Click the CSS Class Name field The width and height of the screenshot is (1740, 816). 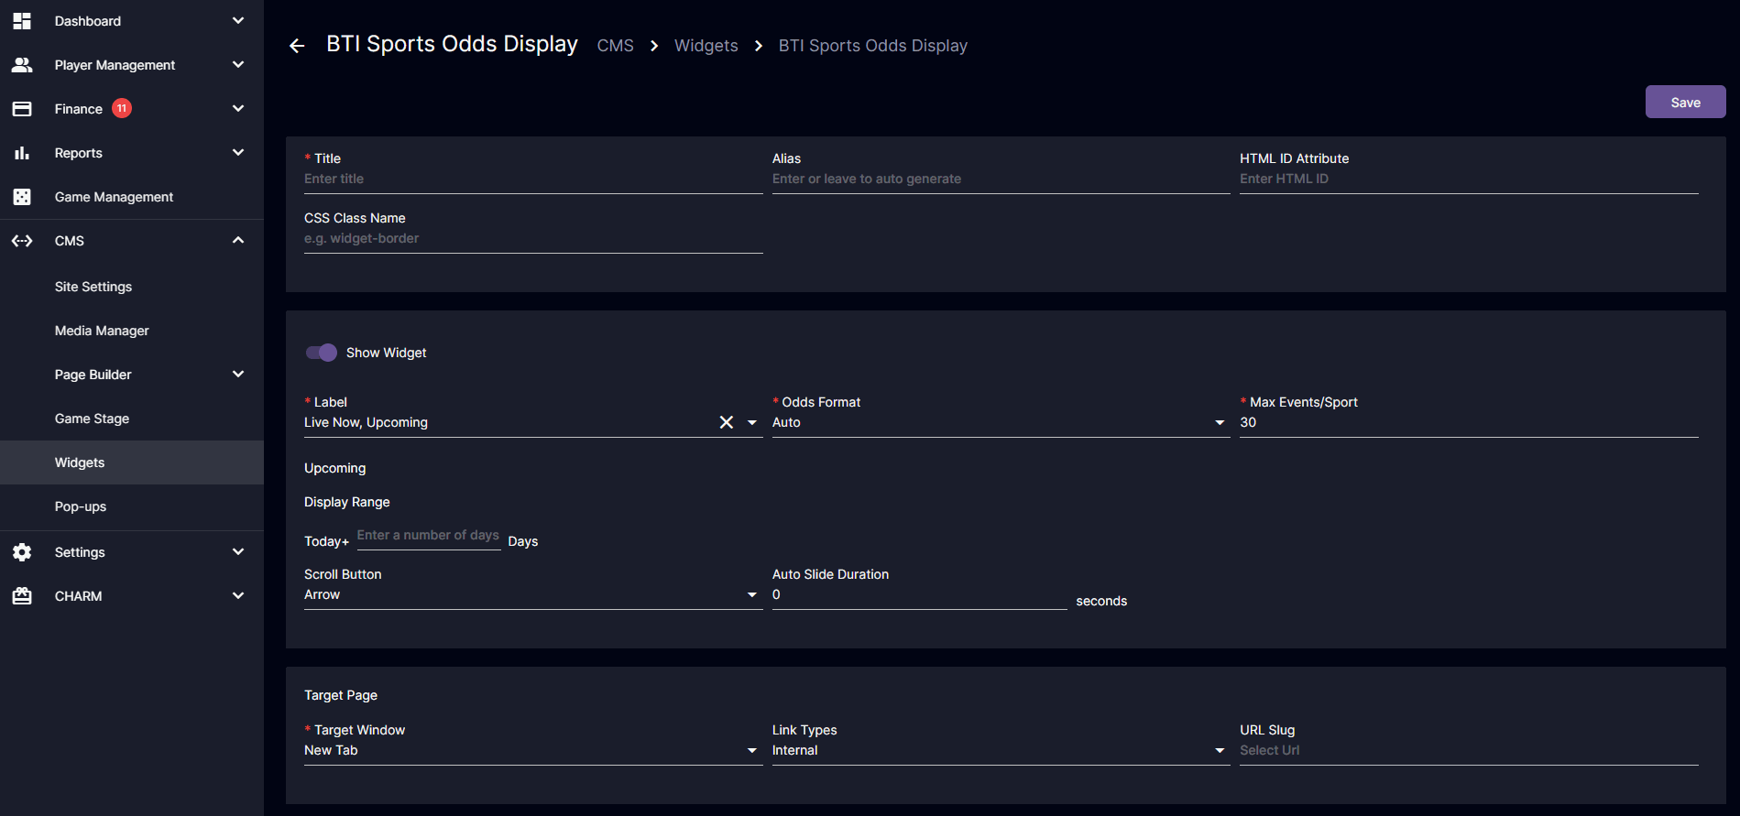tap(533, 239)
